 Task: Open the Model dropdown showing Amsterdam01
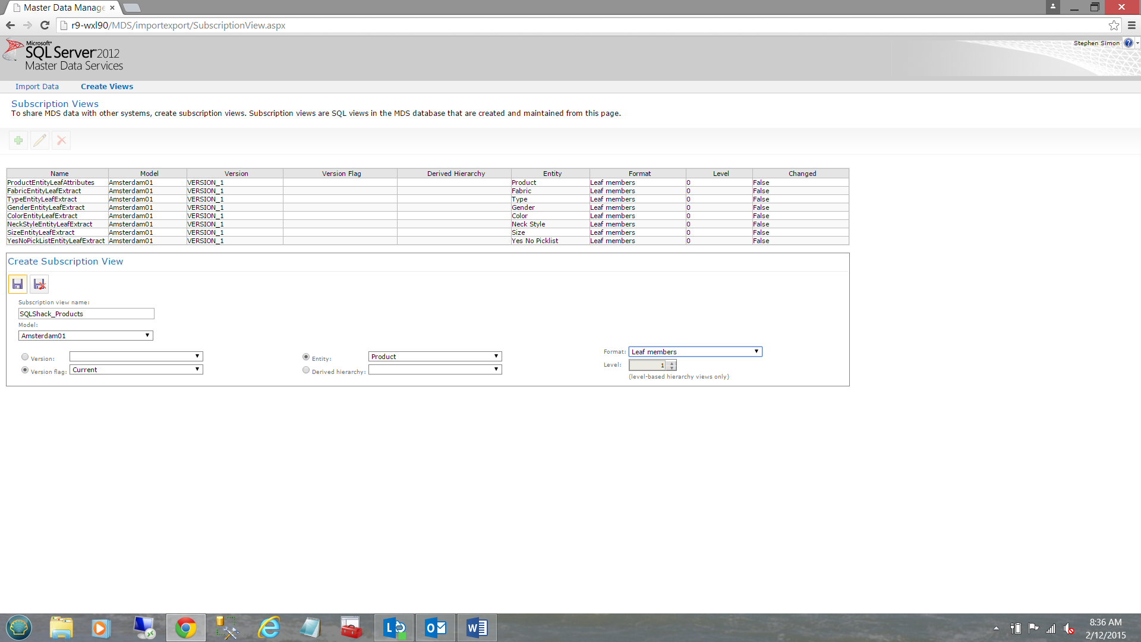coord(86,336)
